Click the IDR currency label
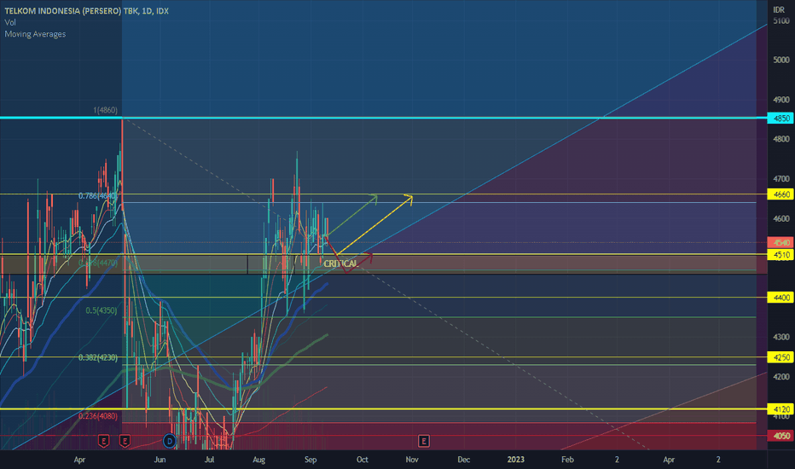Screen dimensions: 795x469 (779, 10)
